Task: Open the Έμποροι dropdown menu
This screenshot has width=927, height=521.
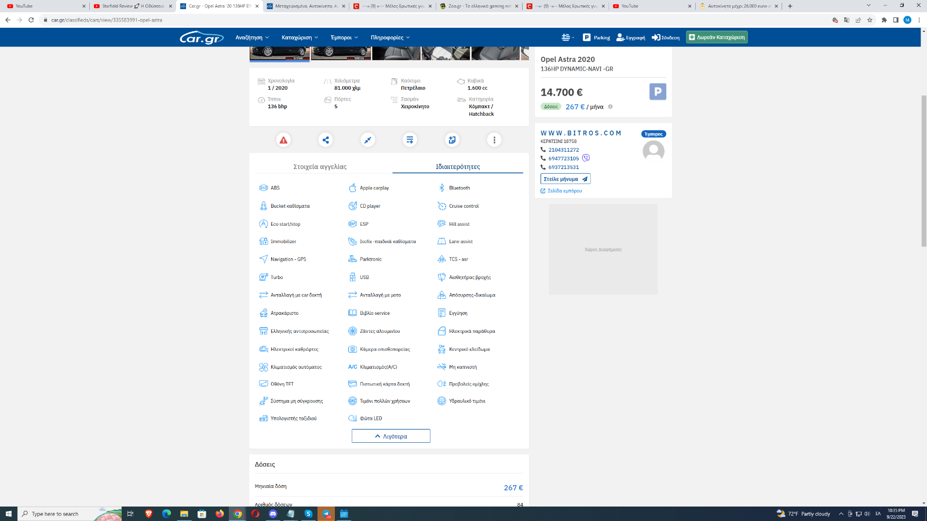Action: point(344,38)
